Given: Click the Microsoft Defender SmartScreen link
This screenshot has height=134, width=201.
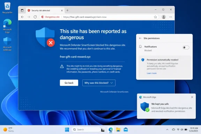Looking at the screenshot, I should [x=114, y=92].
